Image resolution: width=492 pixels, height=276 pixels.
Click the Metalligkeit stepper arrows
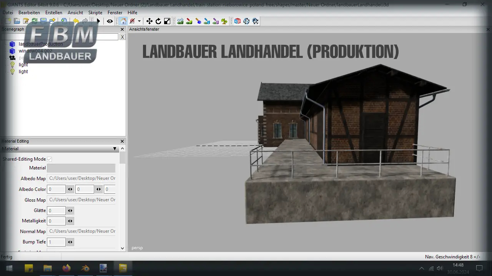tap(70, 221)
